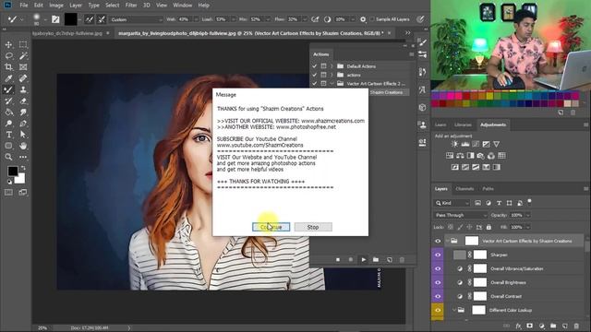
Task: Add Levels adjustment icon
Action: pyautogui.click(x=465, y=144)
